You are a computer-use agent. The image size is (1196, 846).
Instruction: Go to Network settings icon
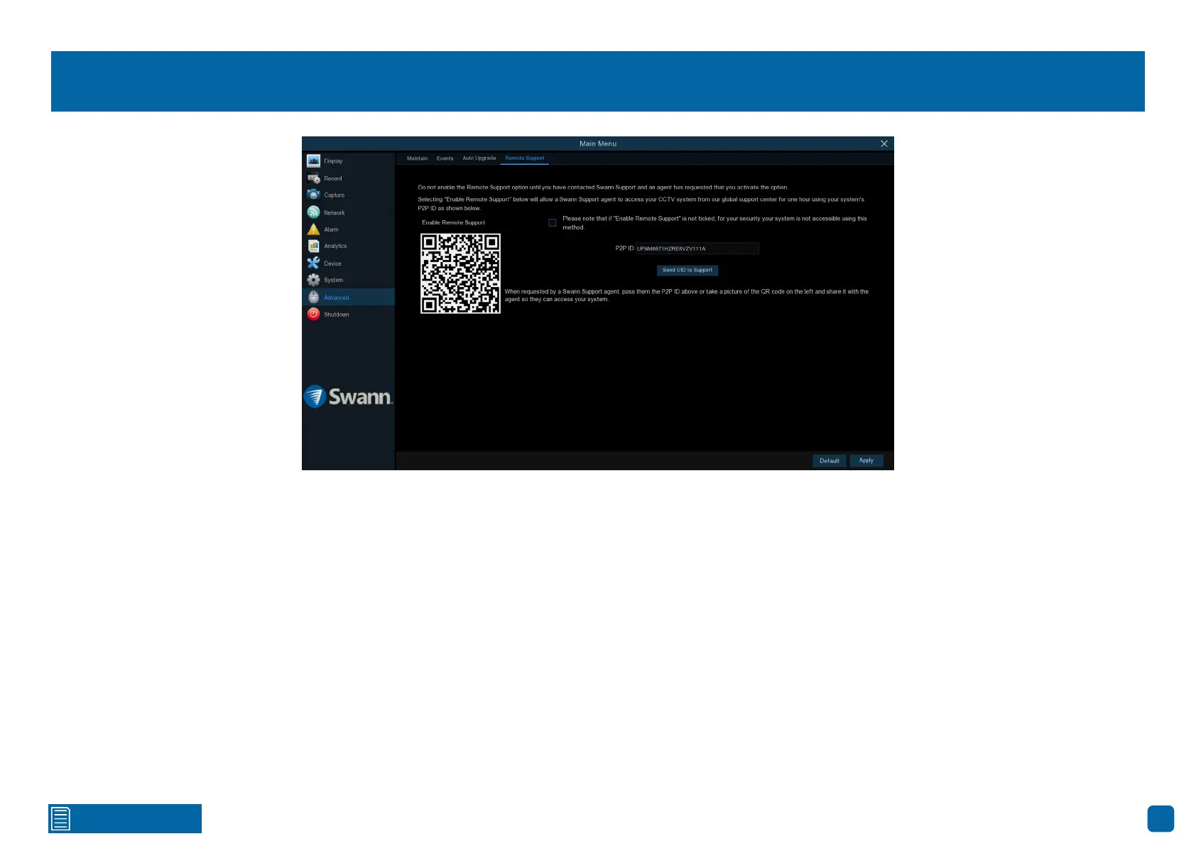(313, 212)
